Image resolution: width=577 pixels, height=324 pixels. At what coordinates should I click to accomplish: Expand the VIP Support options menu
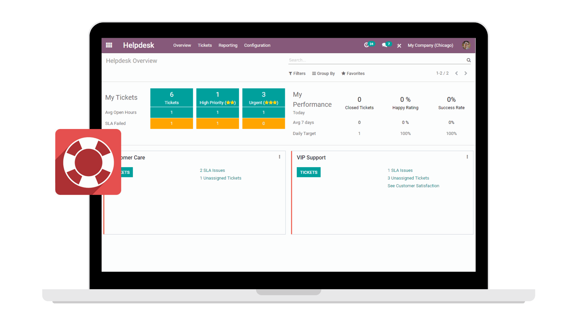pyautogui.click(x=468, y=157)
